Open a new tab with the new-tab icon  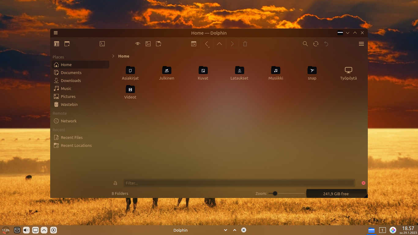click(x=67, y=44)
